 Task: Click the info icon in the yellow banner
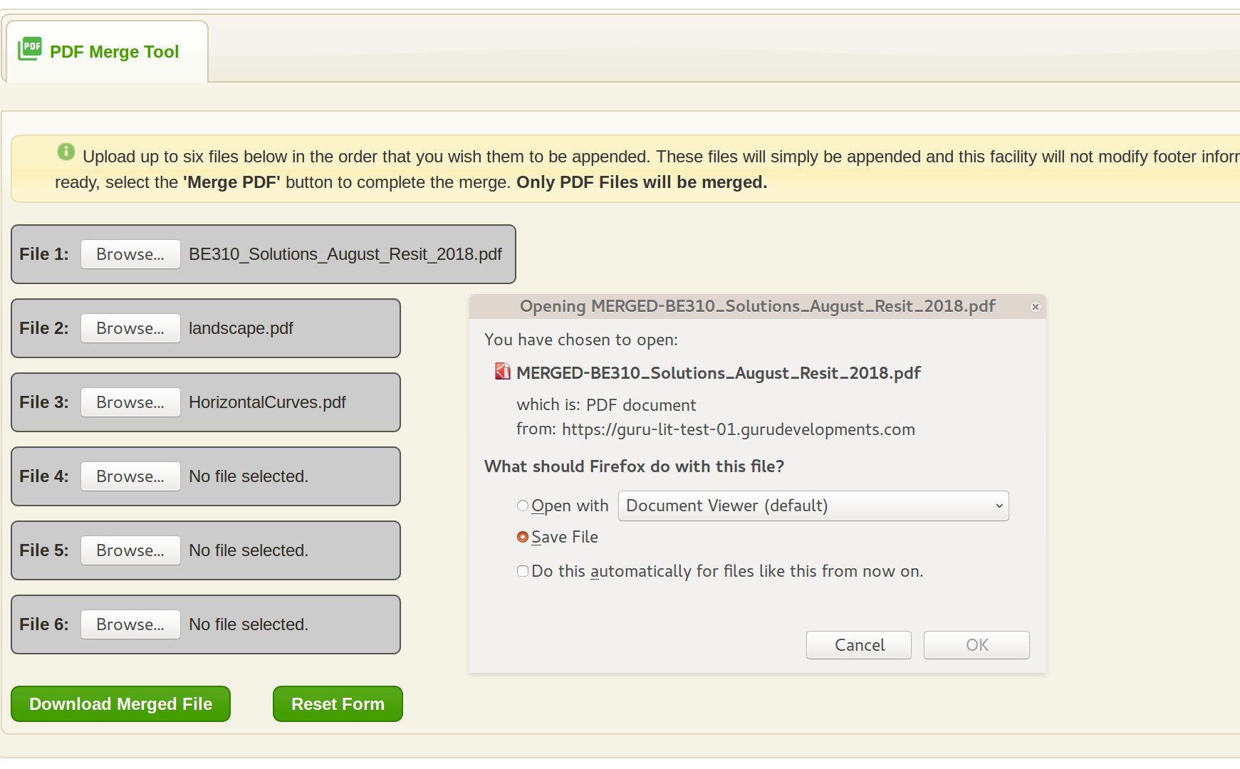66,153
